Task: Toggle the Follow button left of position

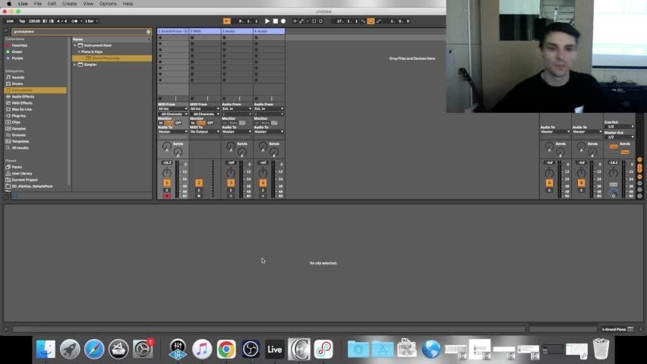Action: [226, 21]
